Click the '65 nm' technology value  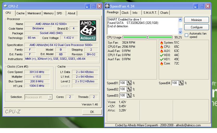click(x=32, y=38)
